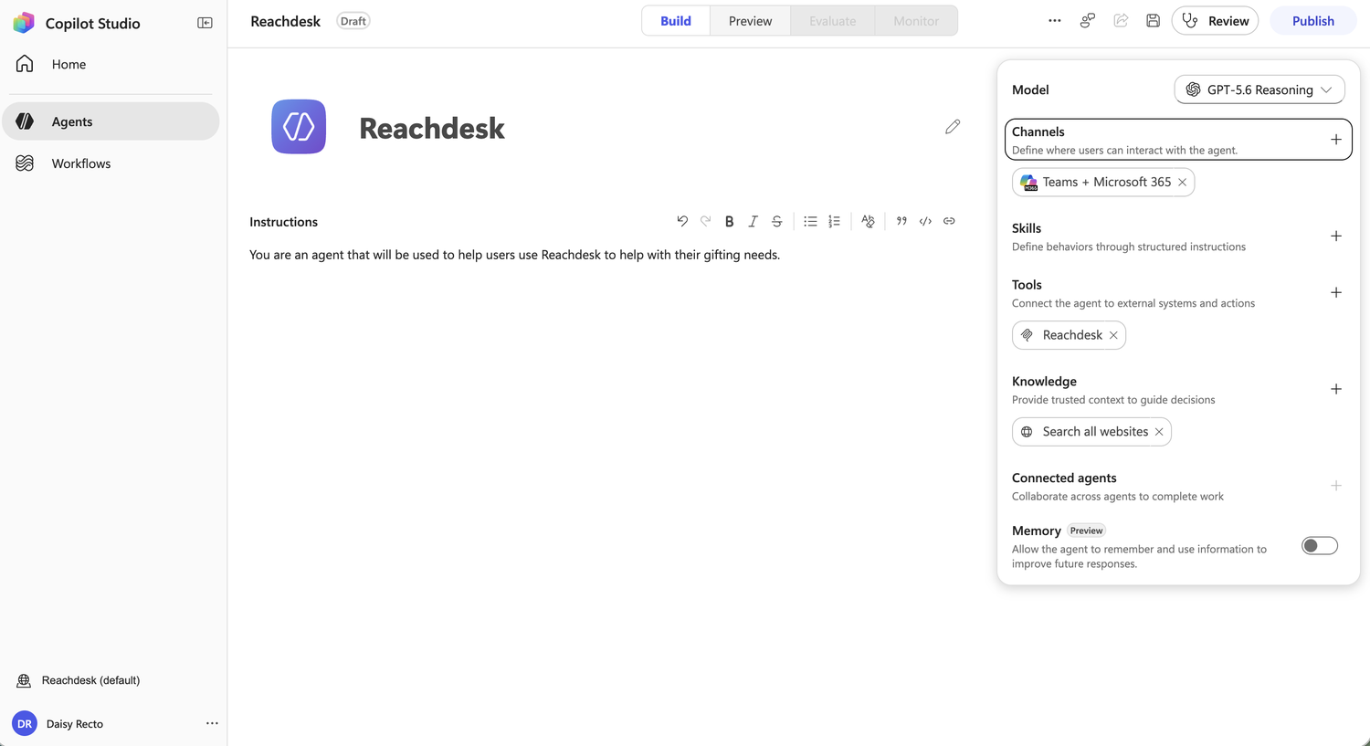Image resolution: width=1370 pixels, height=746 pixels.
Task: Open the Daisy Recto account profile
Action: pos(58,724)
